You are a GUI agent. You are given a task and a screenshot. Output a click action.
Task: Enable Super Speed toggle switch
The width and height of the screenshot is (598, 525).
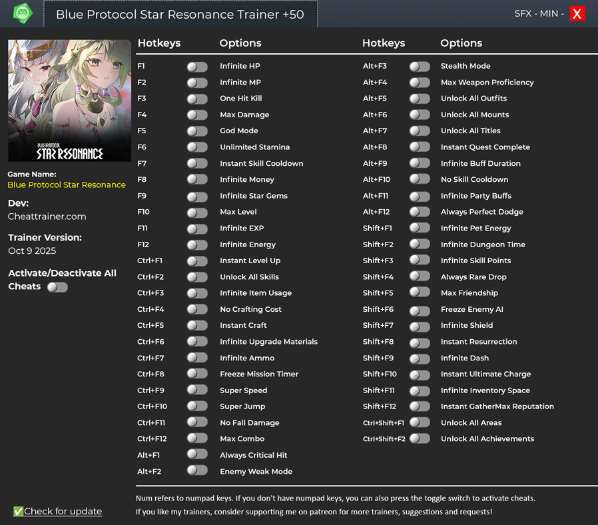(x=197, y=390)
